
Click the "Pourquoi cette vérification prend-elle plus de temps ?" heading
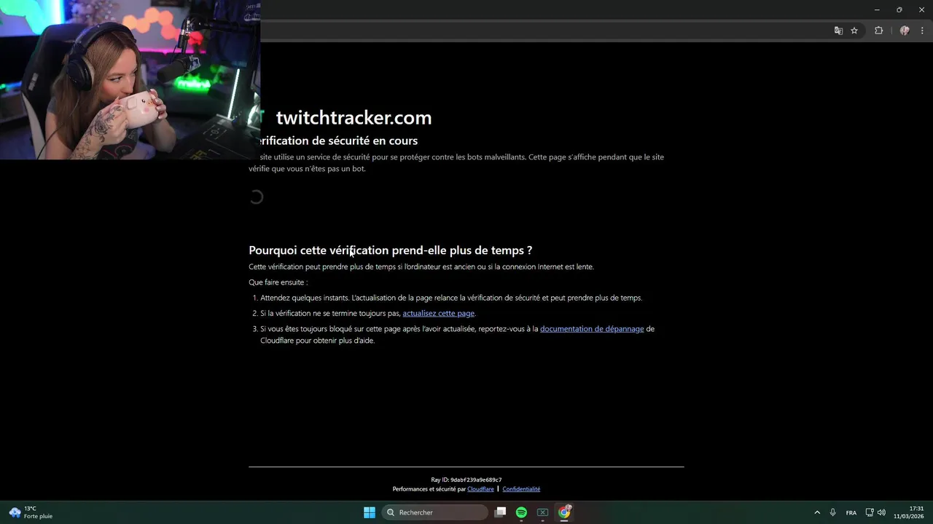pos(391,250)
